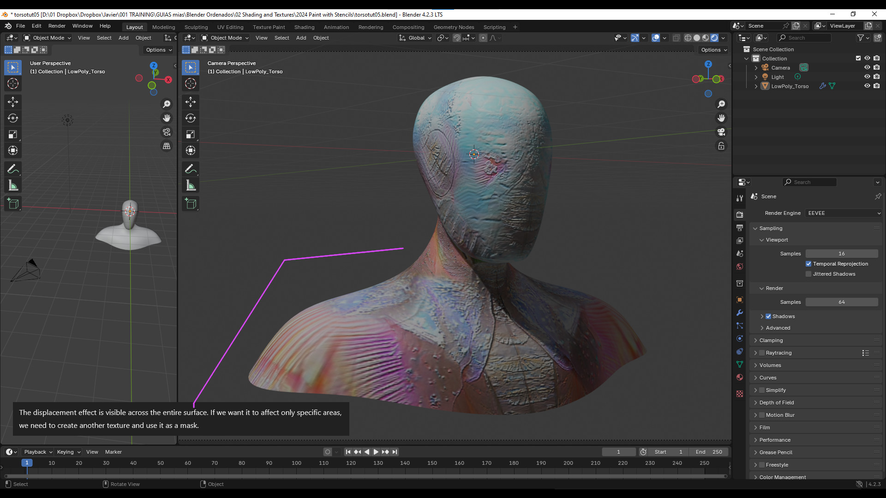Play the animation forward
Viewport: 886px width, 498px height.
tap(376, 452)
